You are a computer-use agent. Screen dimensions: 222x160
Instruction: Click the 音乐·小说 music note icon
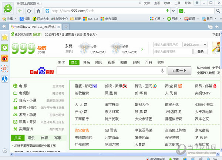[x=15, y=100]
